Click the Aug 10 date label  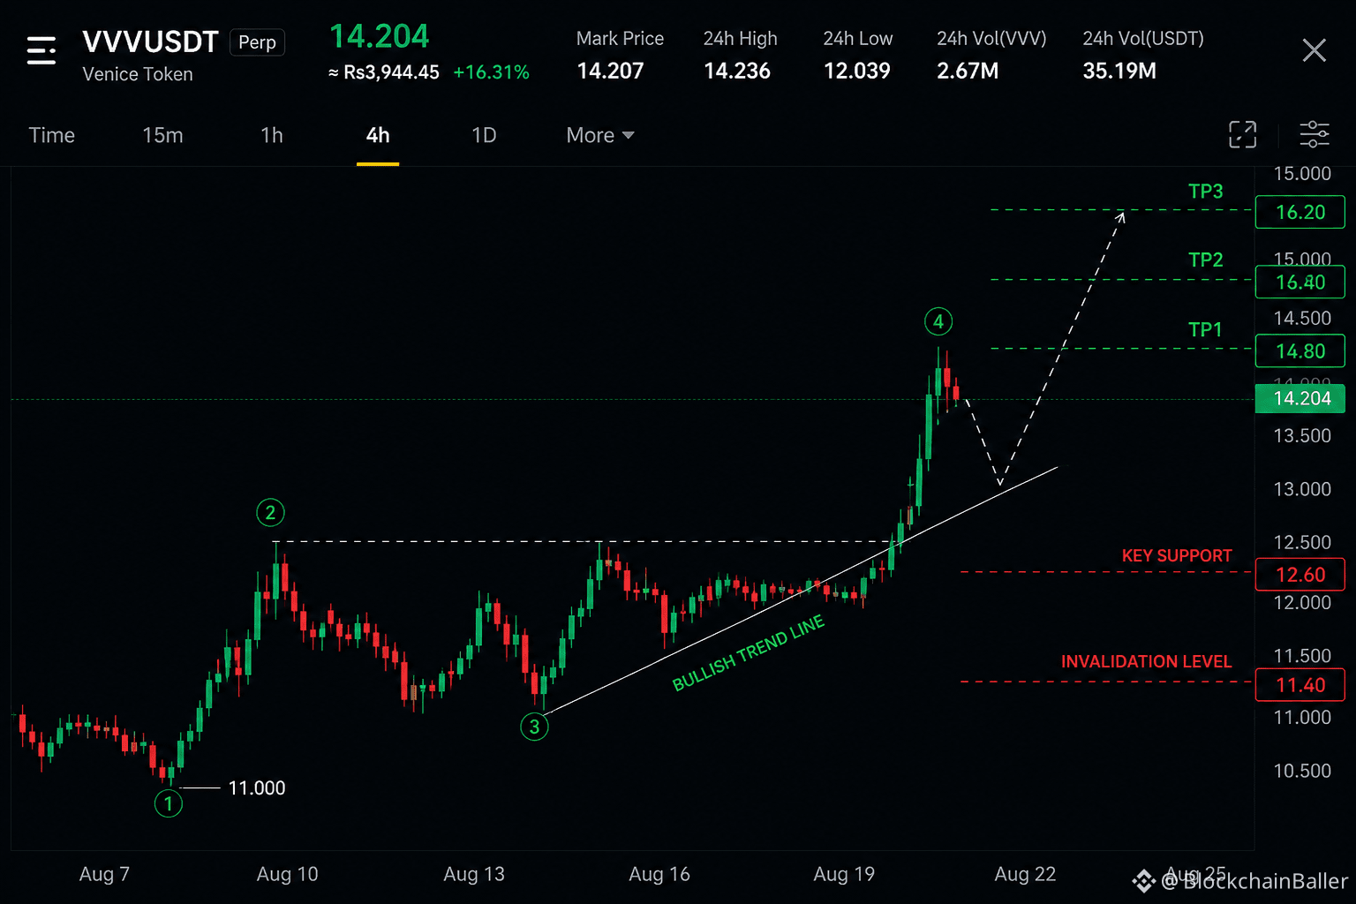click(x=287, y=874)
